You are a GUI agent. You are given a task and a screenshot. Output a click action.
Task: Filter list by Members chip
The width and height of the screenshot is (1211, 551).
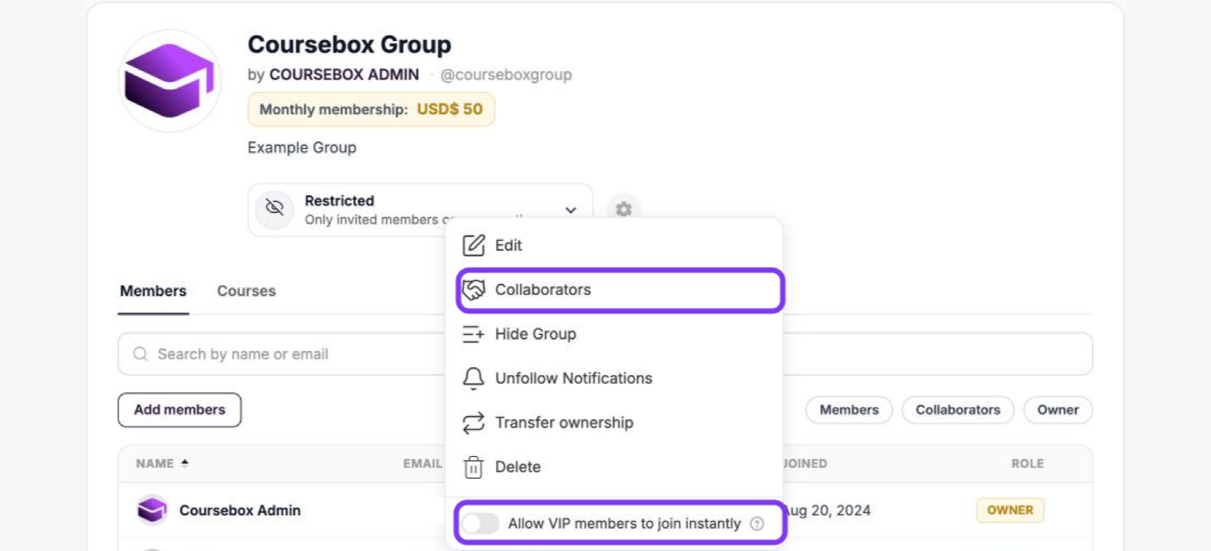click(849, 410)
